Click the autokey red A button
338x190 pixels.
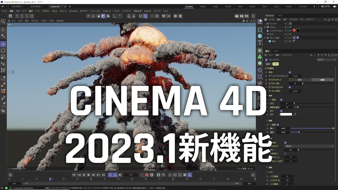pos(147,175)
